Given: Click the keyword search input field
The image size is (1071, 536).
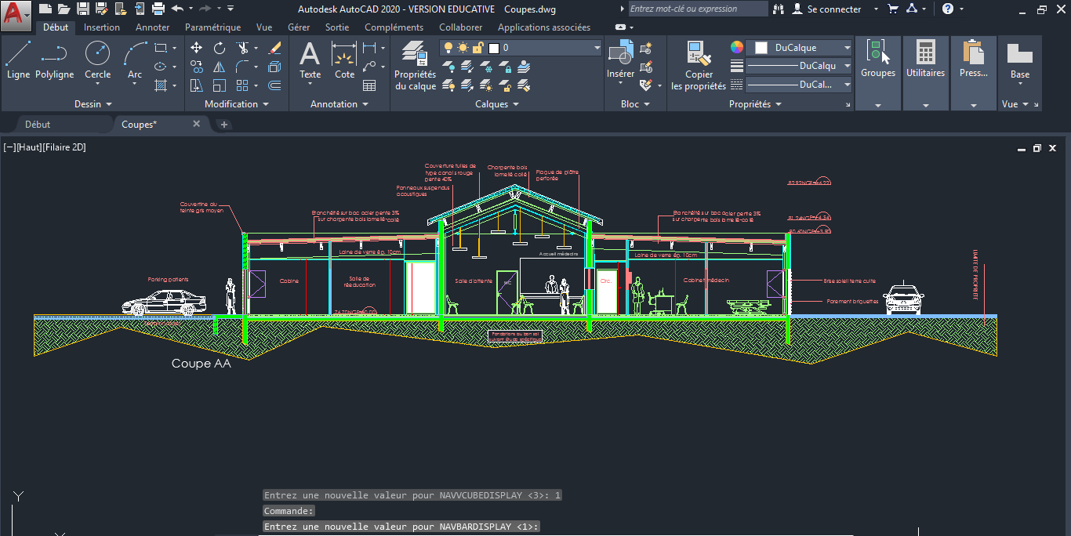Looking at the screenshot, I should (697, 9).
